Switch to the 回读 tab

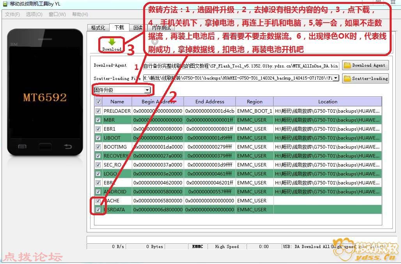coord(138,28)
